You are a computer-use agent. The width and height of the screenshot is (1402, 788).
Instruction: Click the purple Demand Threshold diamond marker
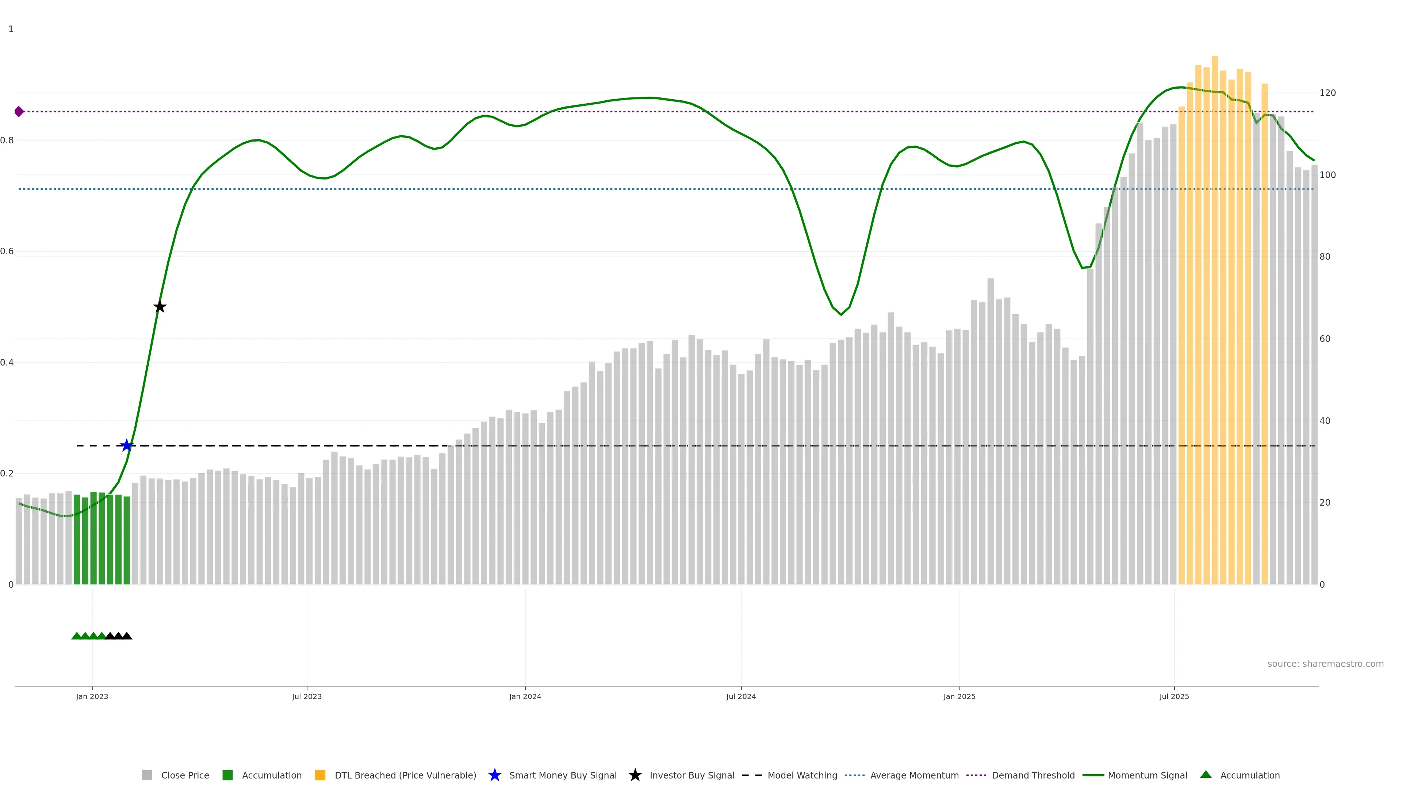pyautogui.click(x=19, y=112)
